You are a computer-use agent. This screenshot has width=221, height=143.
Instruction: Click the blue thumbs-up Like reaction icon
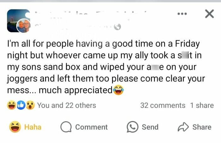[21, 105]
